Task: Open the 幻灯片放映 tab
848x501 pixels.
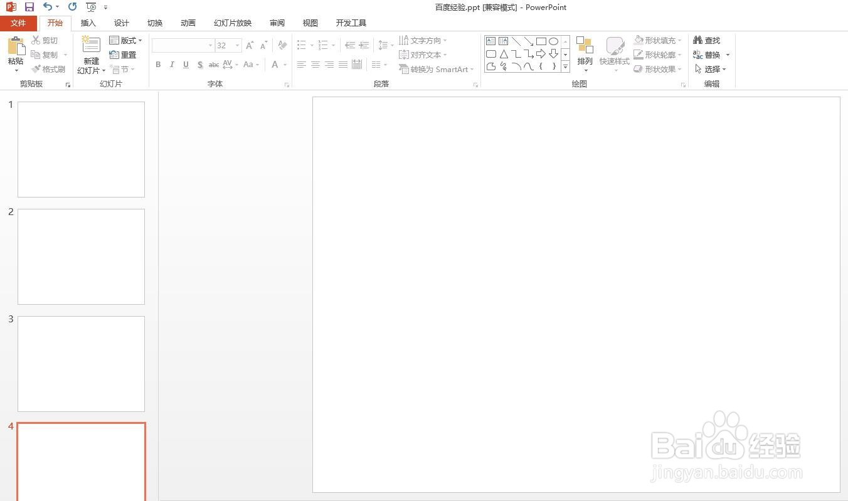Action: coord(233,23)
